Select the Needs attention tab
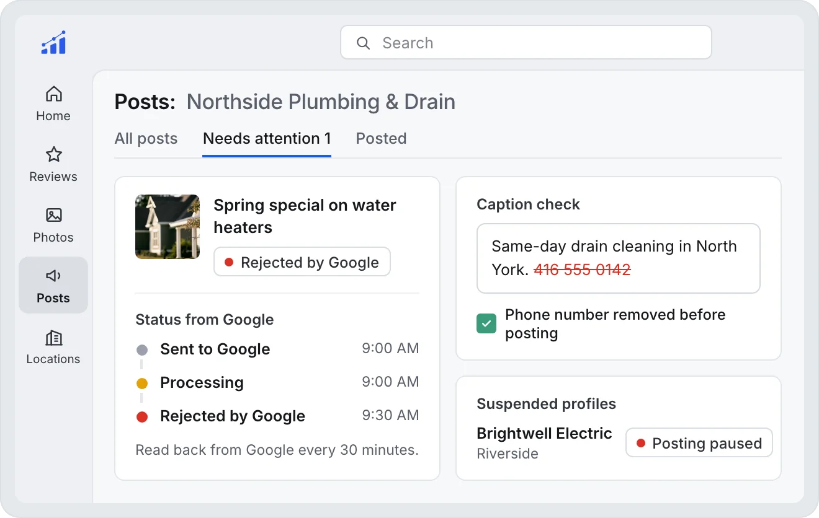The width and height of the screenshot is (819, 518). [267, 138]
